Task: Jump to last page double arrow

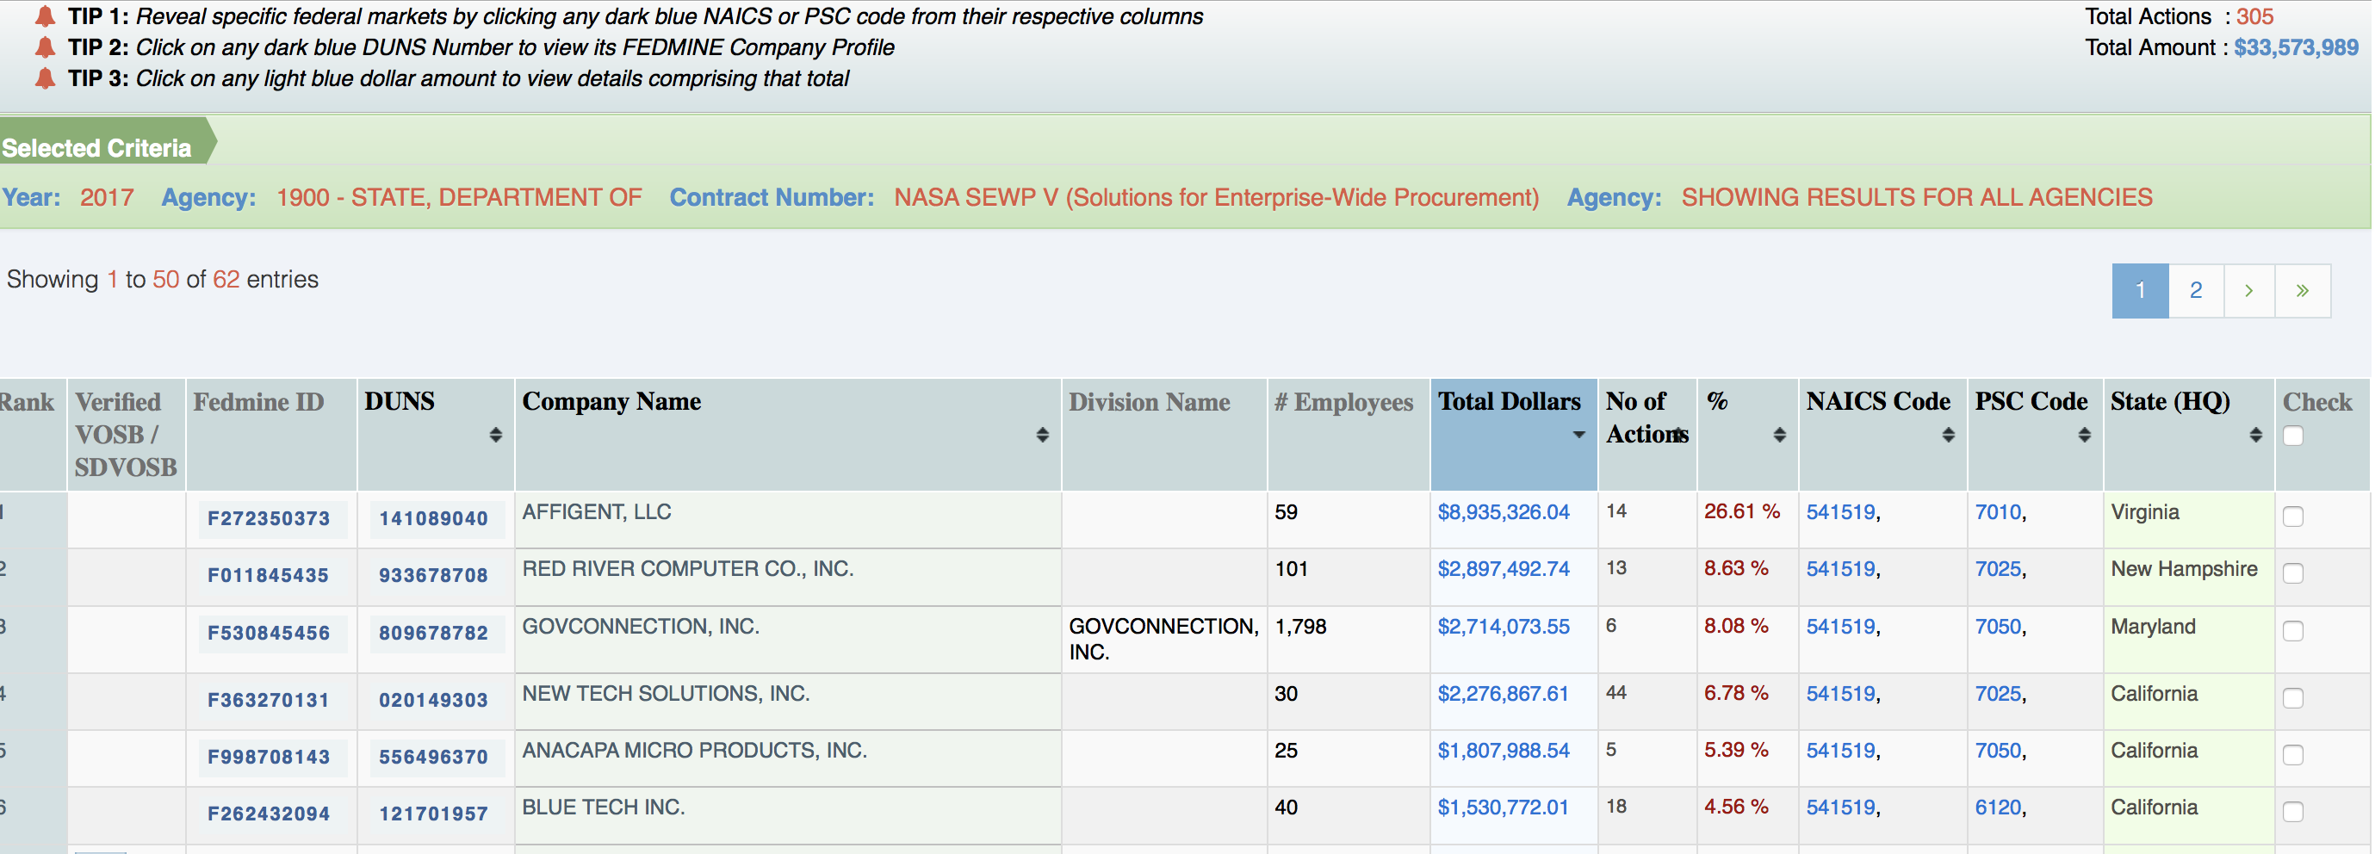Action: coord(2302,291)
